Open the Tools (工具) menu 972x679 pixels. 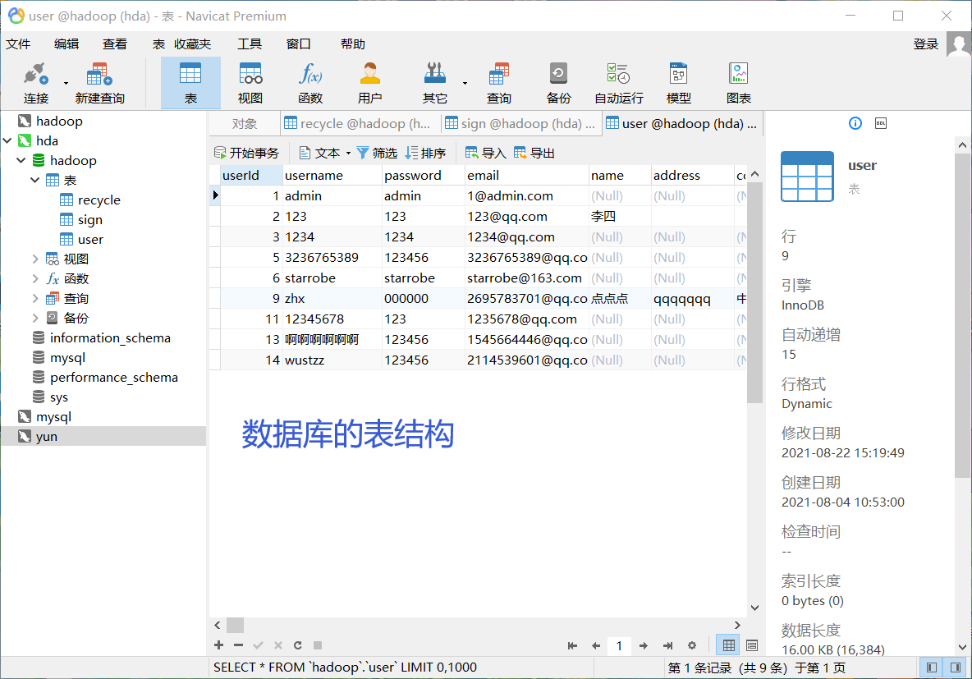click(x=250, y=44)
